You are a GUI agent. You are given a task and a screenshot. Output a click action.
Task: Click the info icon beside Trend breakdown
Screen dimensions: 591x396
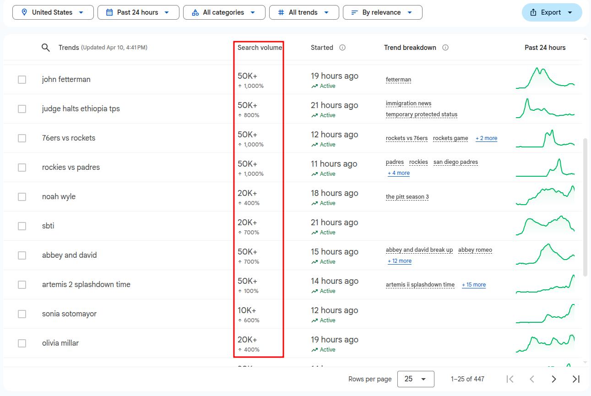[x=445, y=48]
